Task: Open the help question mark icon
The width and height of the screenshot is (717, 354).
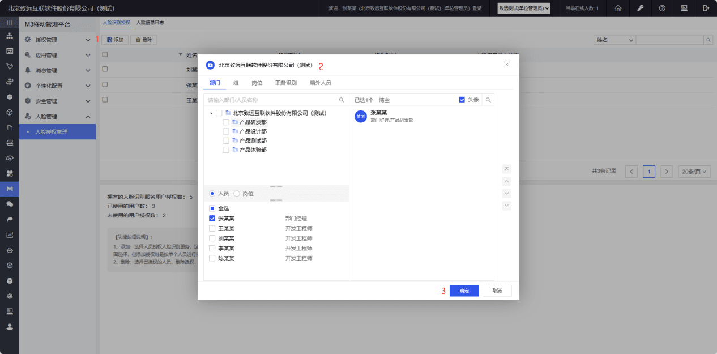Action: tap(662, 8)
